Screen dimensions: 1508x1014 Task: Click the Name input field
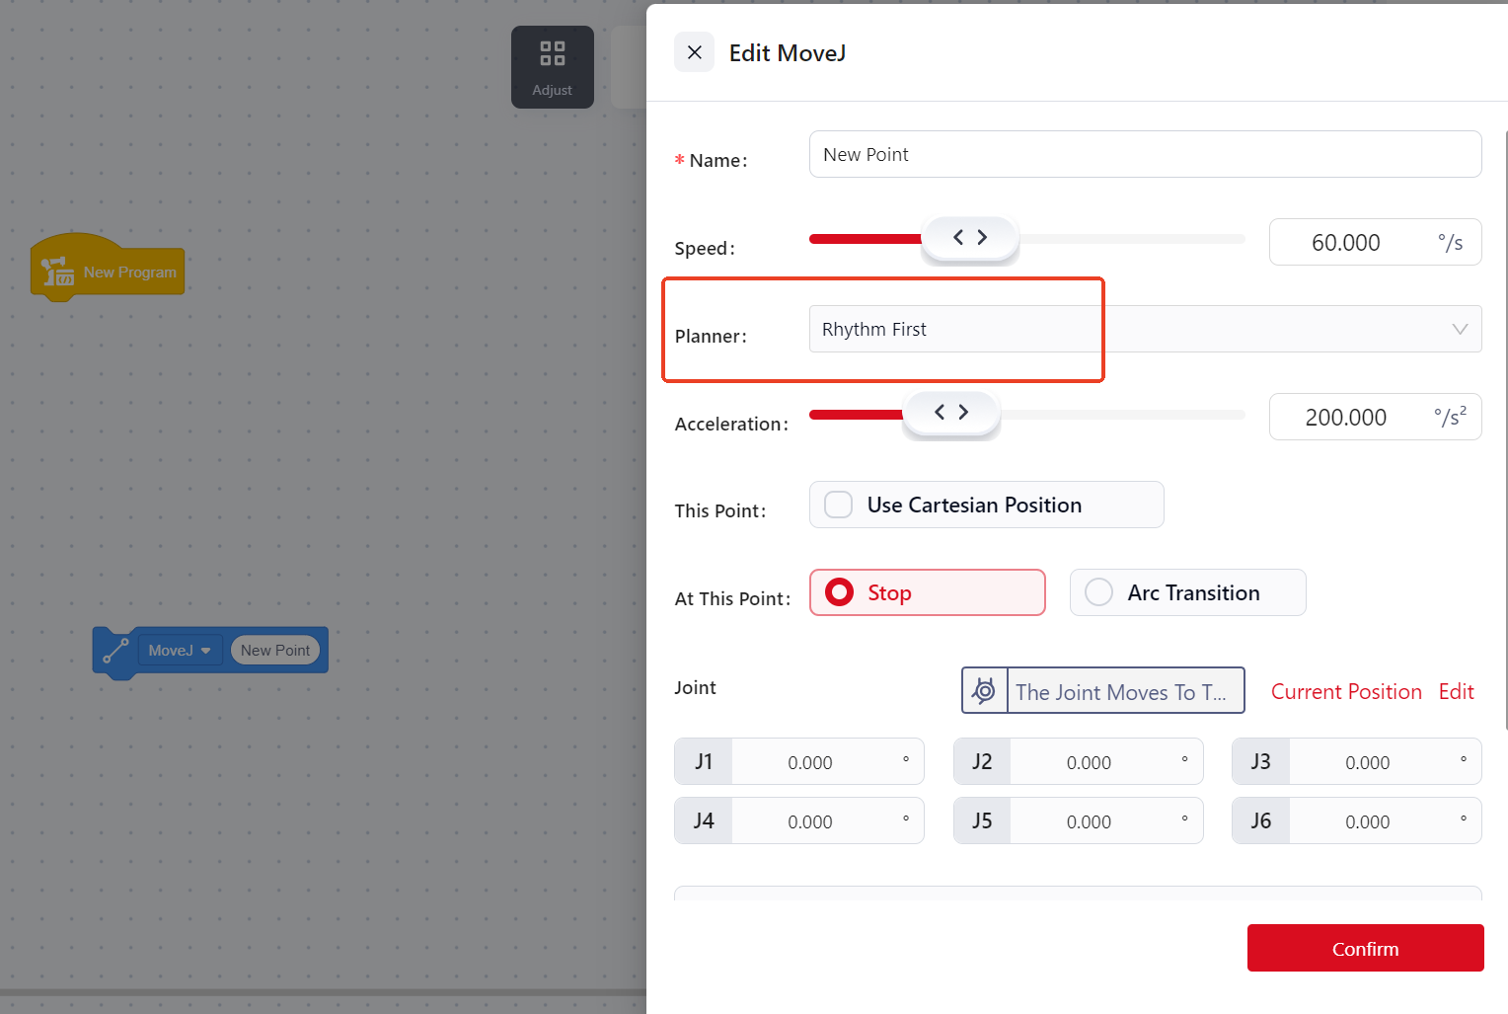(x=1145, y=155)
